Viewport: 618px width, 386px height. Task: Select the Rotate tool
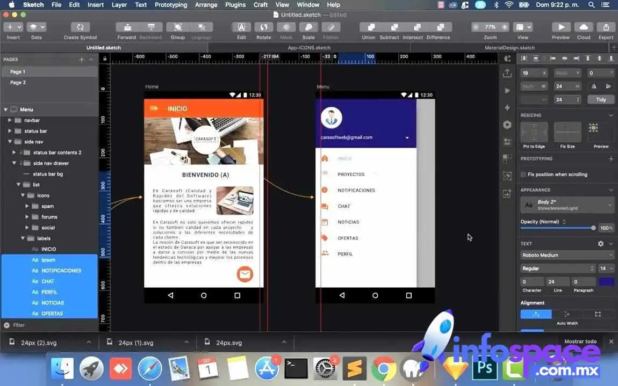click(264, 27)
